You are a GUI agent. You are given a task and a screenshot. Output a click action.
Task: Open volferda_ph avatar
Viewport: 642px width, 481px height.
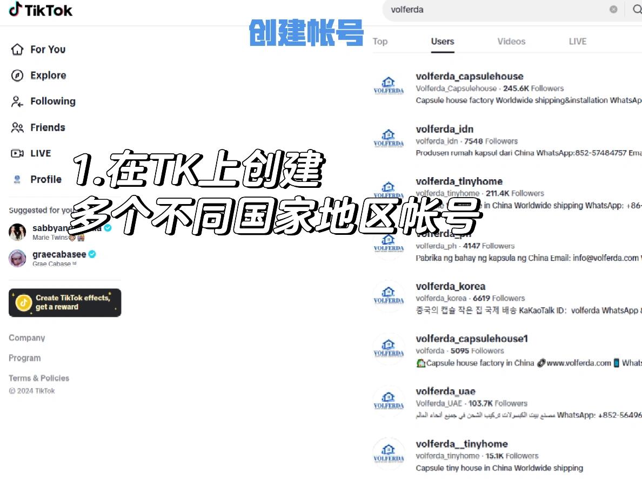click(389, 243)
